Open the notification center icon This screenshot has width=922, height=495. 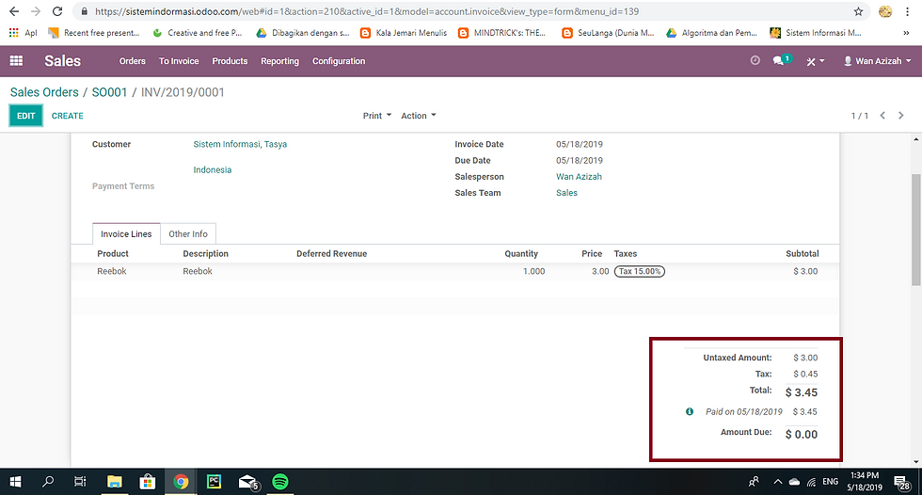pos(902,484)
